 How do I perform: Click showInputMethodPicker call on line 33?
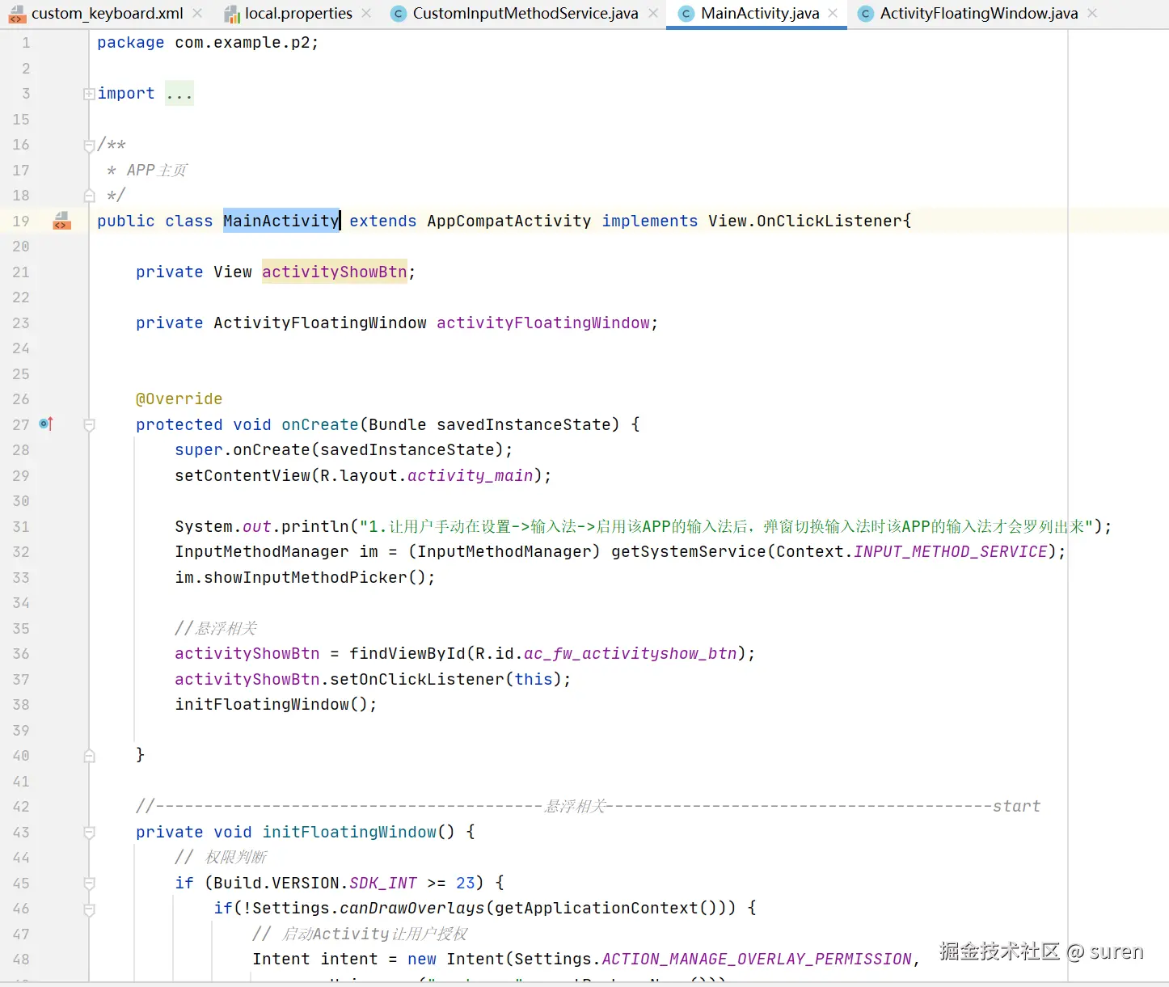(x=306, y=577)
